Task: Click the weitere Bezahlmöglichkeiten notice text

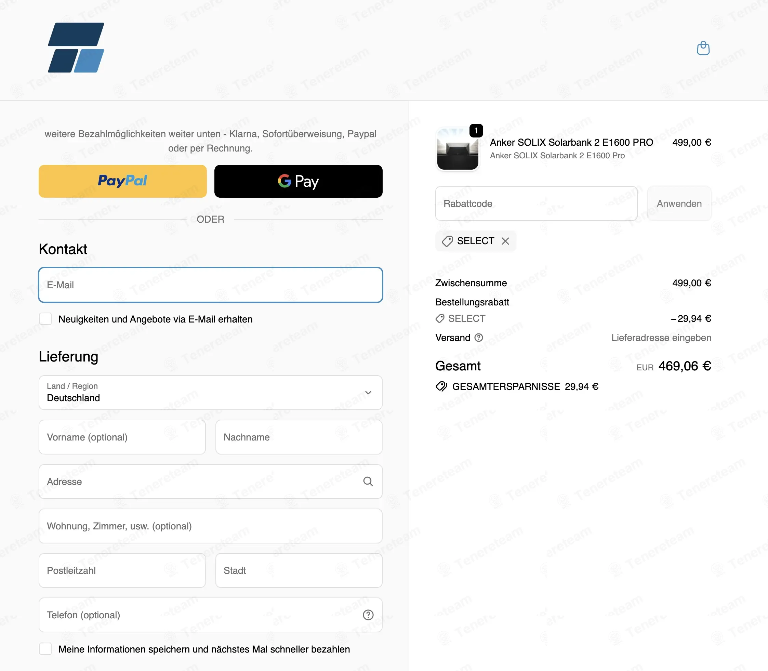Action: (x=210, y=141)
